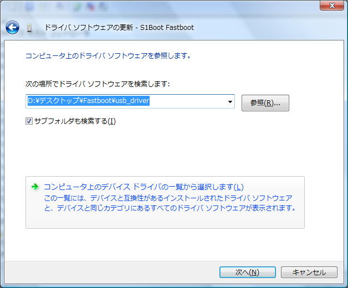Click the description starting この一覧には、デバイスと互換性がある

click(170, 203)
